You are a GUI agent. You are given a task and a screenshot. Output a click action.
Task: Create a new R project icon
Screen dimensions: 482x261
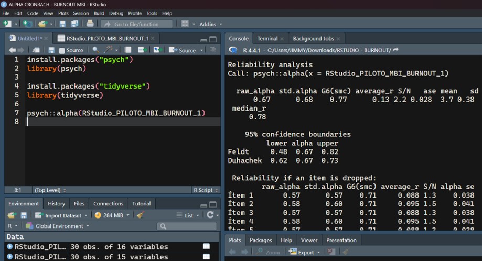coord(27,24)
